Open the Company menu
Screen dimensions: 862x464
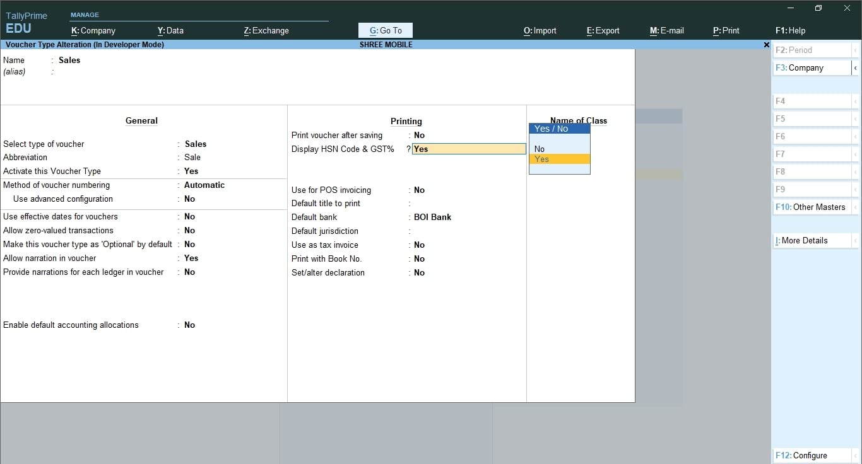pos(93,30)
